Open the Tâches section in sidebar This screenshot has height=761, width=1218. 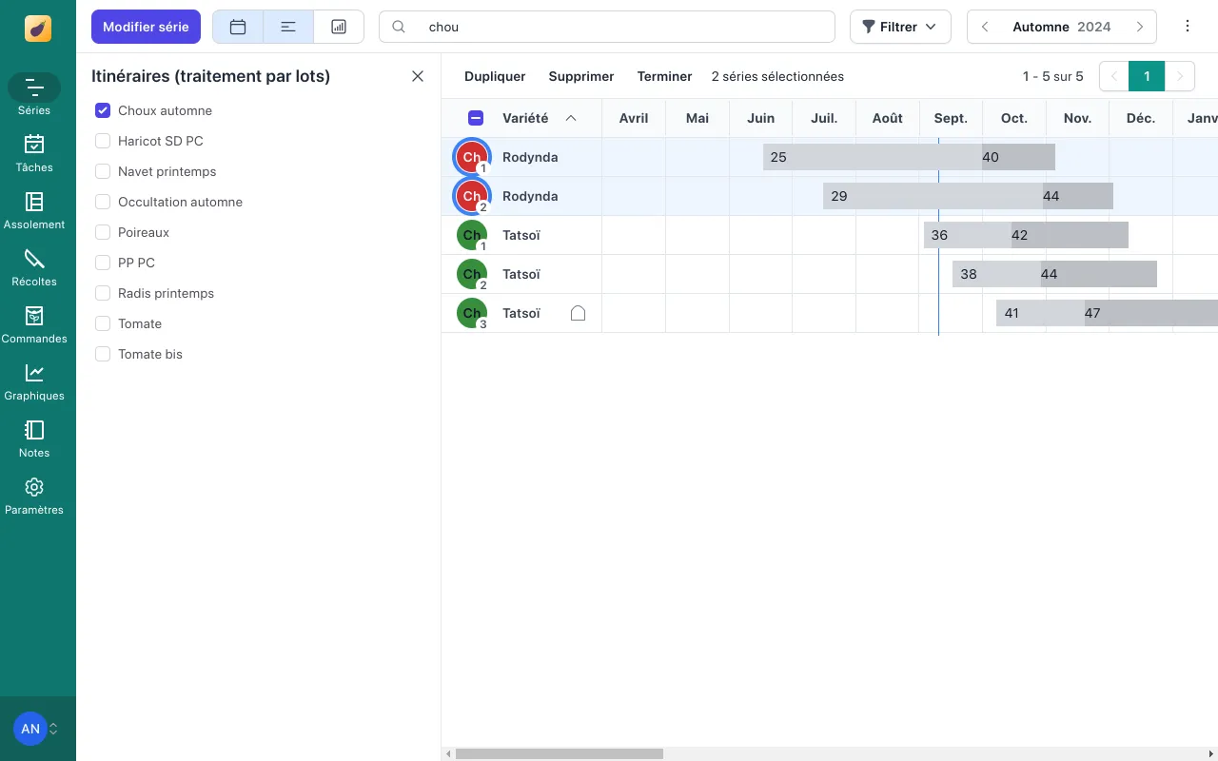(34, 153)
